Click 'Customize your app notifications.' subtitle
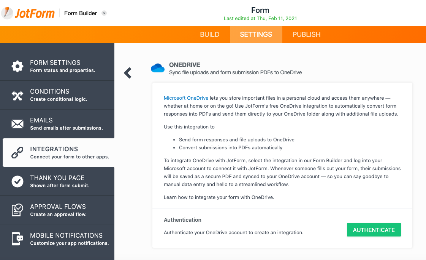Screen dimensions: 426x260 [70, 243]
